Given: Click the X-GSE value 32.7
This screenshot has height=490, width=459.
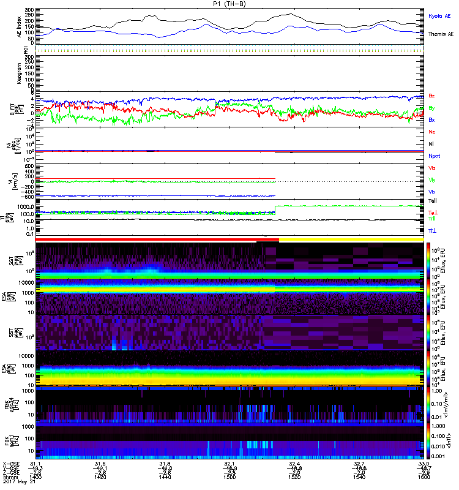Looking at the screenshot, I should point(359,464).
